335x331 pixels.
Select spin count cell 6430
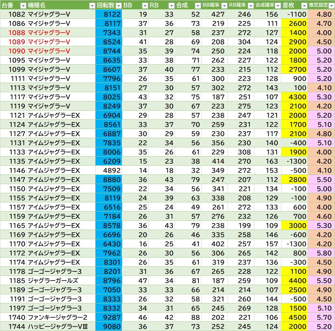109,244
